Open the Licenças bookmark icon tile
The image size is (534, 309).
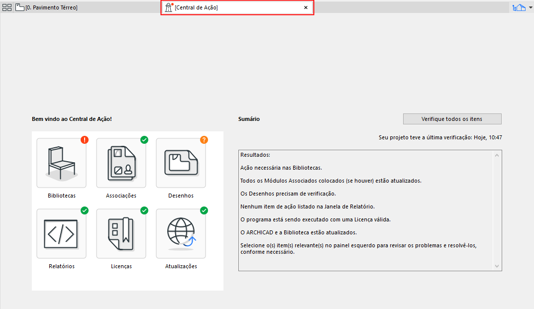(121, 234)
